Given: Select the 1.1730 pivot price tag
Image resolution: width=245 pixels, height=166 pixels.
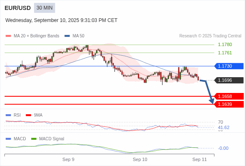Looking at the screenshot, I should [x=229, y=66].
